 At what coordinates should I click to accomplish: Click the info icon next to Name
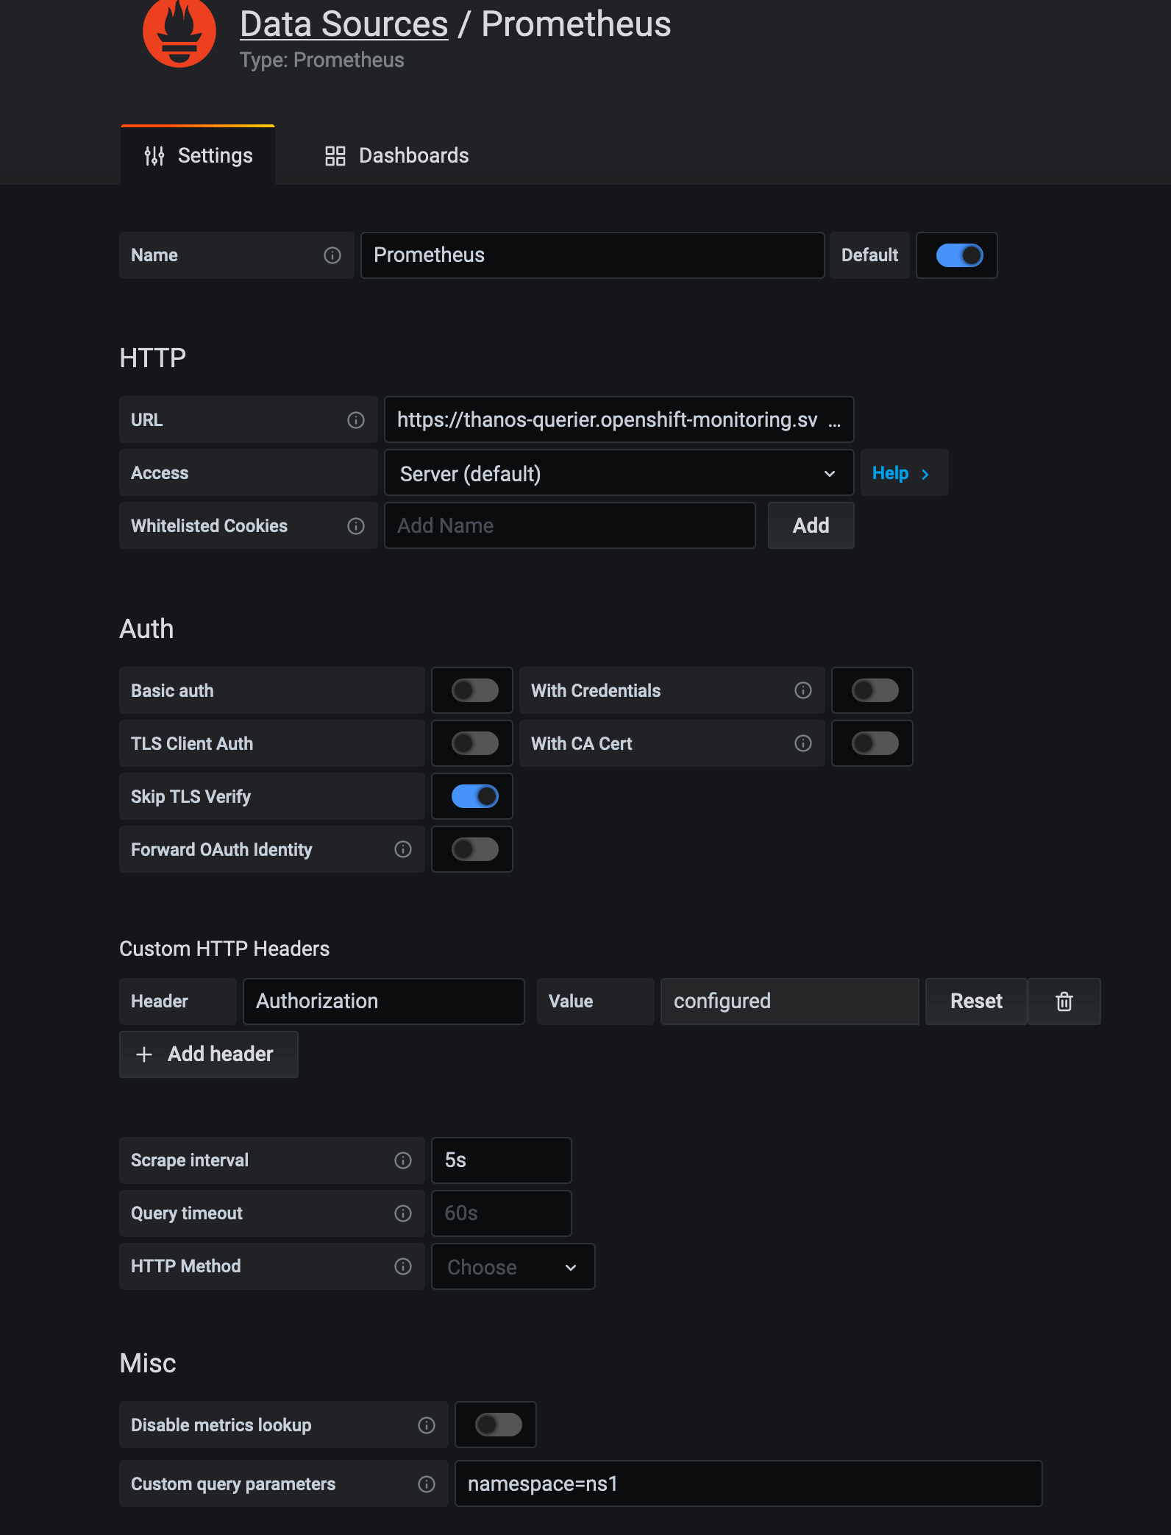tap(332, 255)
